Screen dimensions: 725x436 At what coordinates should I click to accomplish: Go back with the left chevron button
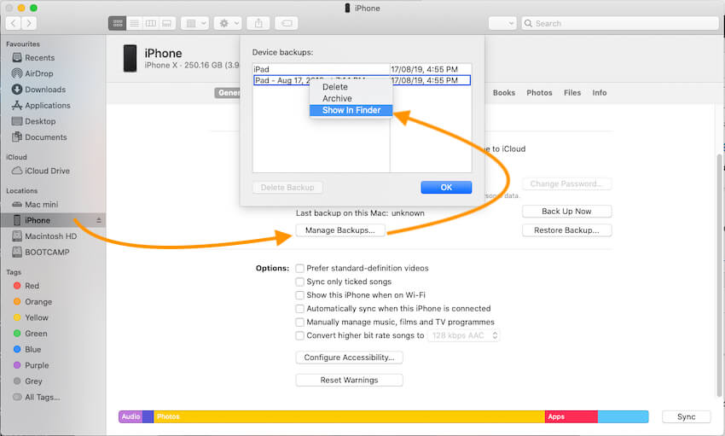point(13,23)
